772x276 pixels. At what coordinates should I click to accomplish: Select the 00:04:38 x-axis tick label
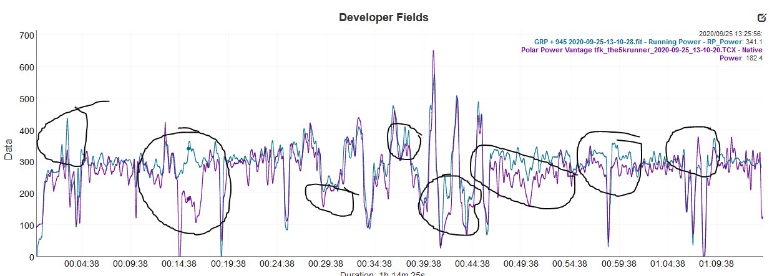tap(82, 264)
